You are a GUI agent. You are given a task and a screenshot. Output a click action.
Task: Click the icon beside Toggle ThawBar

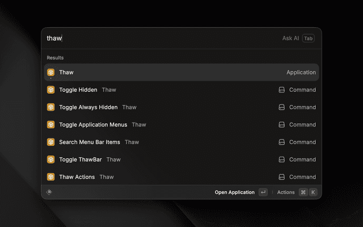[50, 159]
